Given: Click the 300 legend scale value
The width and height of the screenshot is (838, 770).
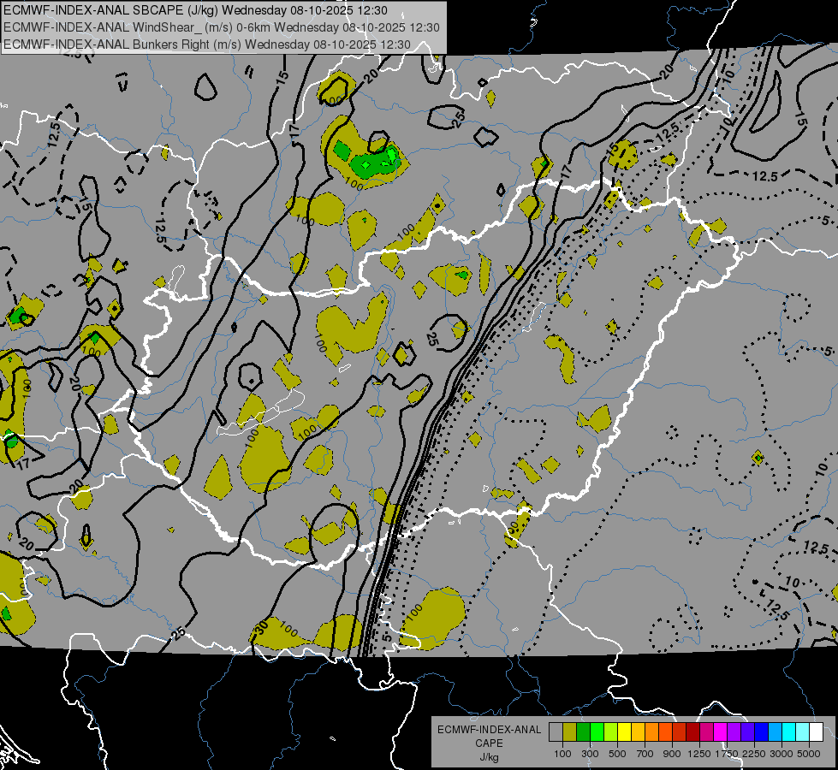Looking at the screenshot, I should pyautogui.click(x=590, y=754).
